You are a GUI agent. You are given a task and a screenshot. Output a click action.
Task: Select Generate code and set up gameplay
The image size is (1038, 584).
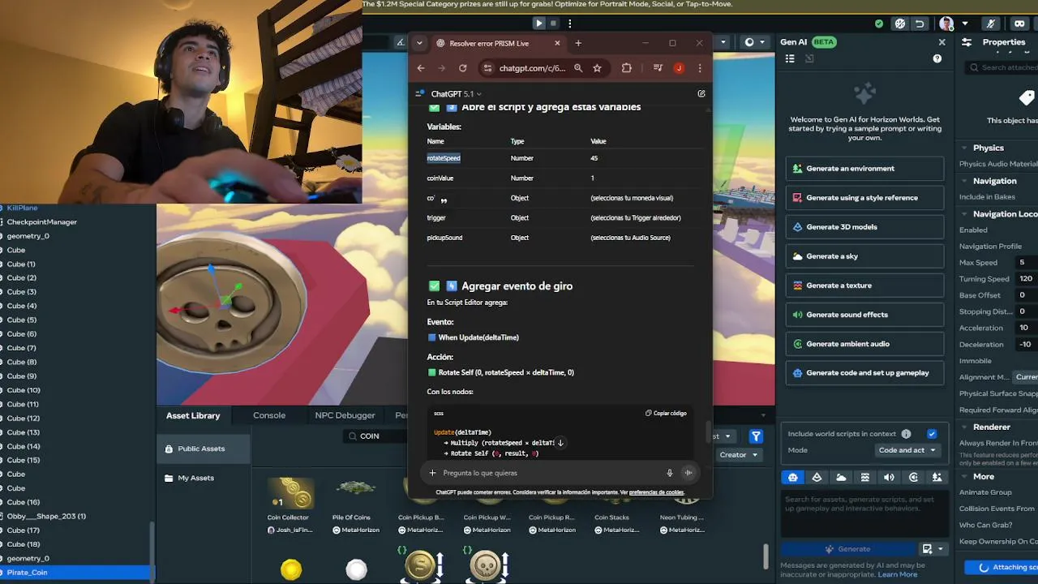pyautogui.click(x=864, y=373)
